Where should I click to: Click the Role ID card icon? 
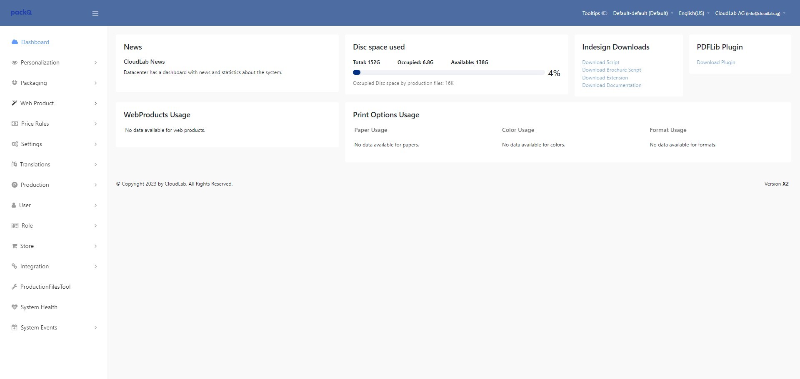point(15,225)
